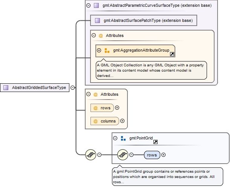The width and height of the screenshot is (230, 187).
Task: Collapse the gml:PointGrid group box
Action: pyautogui.click(x=115, y=138)
